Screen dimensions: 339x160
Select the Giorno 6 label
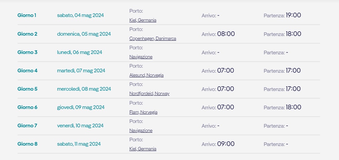[x=27, y=107]
